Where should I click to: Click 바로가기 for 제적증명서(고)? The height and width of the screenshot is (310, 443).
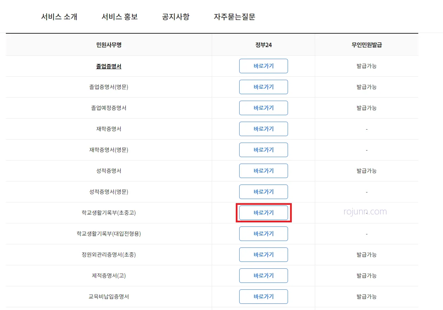click(x=263, y=276)
